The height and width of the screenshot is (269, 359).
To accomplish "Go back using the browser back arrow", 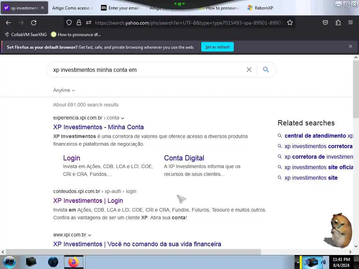I will [x=8, y=23].
